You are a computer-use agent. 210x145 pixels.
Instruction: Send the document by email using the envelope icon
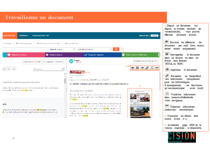point(133,68)
